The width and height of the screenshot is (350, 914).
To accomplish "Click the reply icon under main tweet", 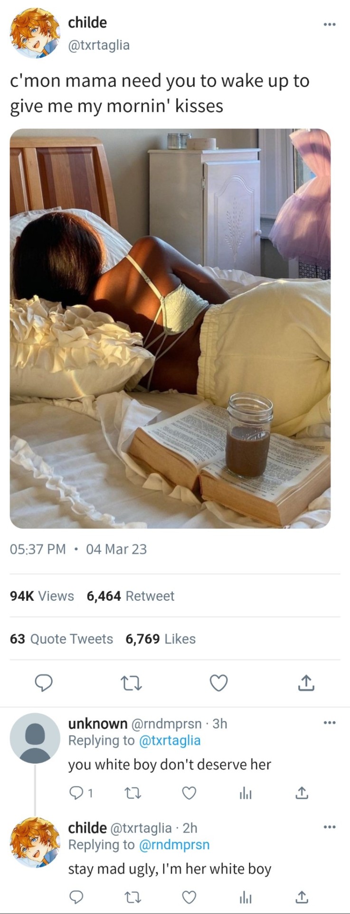I will tap(44, 684).
